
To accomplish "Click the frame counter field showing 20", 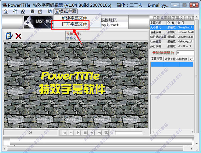I will 30,133.
